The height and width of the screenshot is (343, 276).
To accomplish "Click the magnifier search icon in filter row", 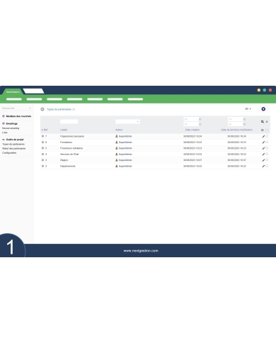I will (263, 122).
